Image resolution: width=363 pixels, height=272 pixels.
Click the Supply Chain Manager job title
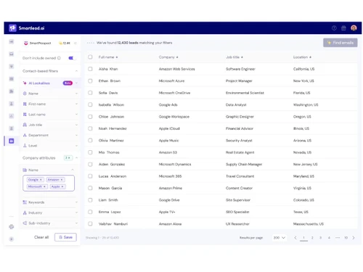pos(244,164)
